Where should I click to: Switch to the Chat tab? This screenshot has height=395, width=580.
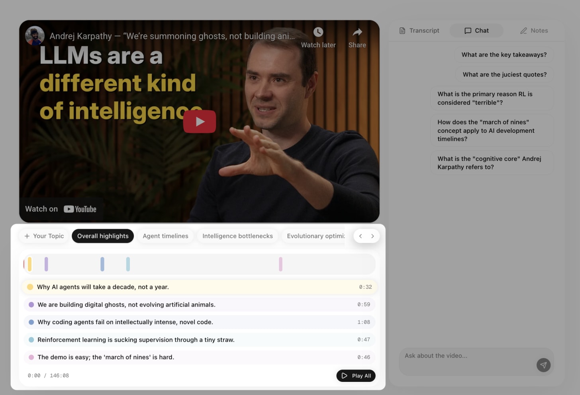pos(476,31)
